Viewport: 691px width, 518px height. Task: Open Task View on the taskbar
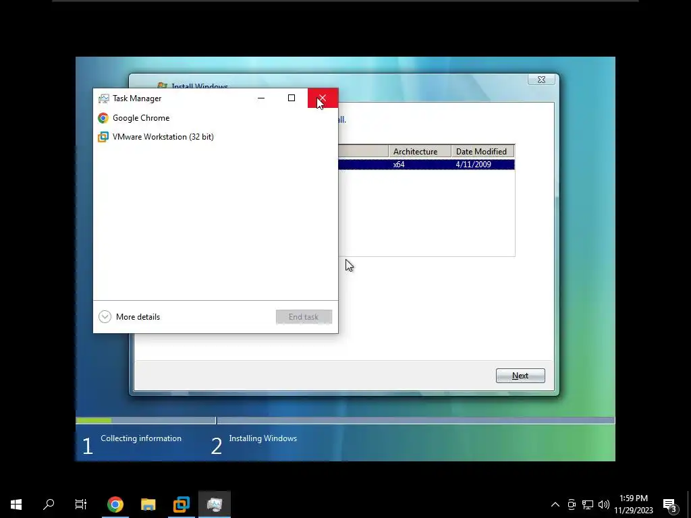click(x=81, y=505)
